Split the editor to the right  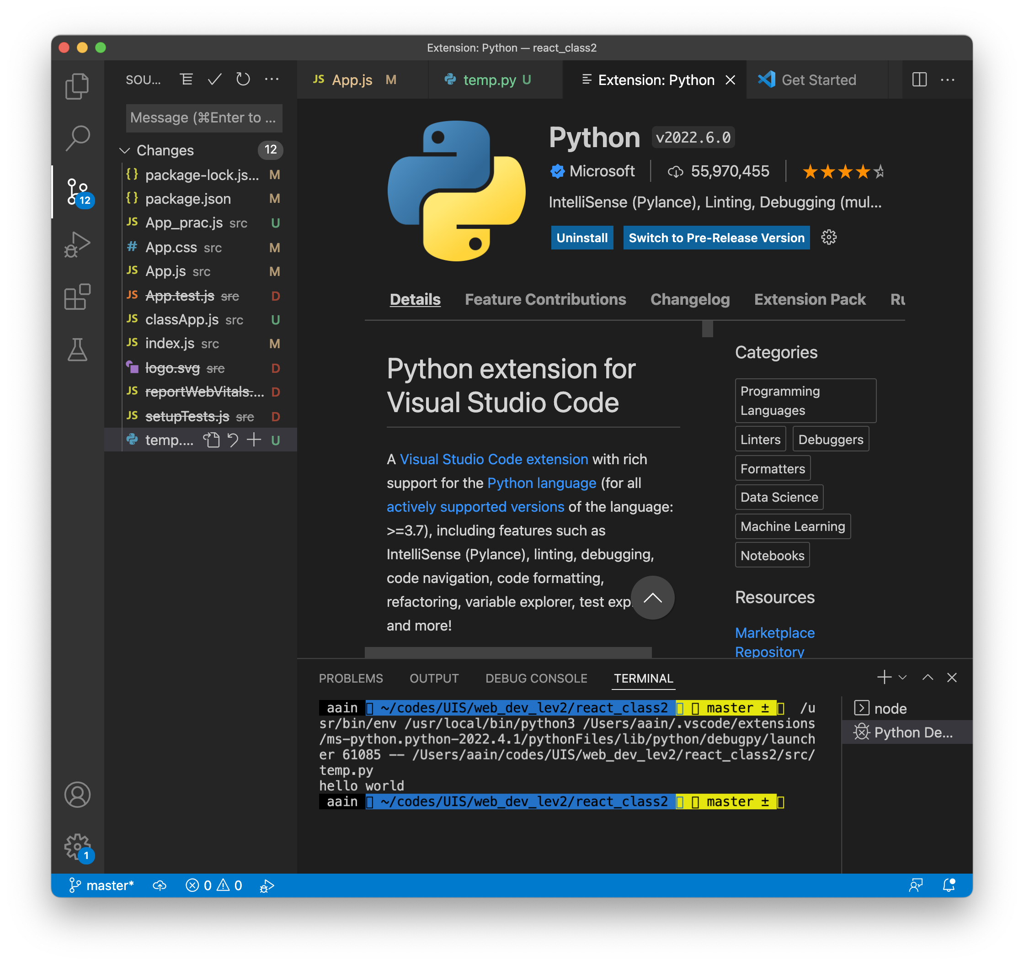(919, 80)
